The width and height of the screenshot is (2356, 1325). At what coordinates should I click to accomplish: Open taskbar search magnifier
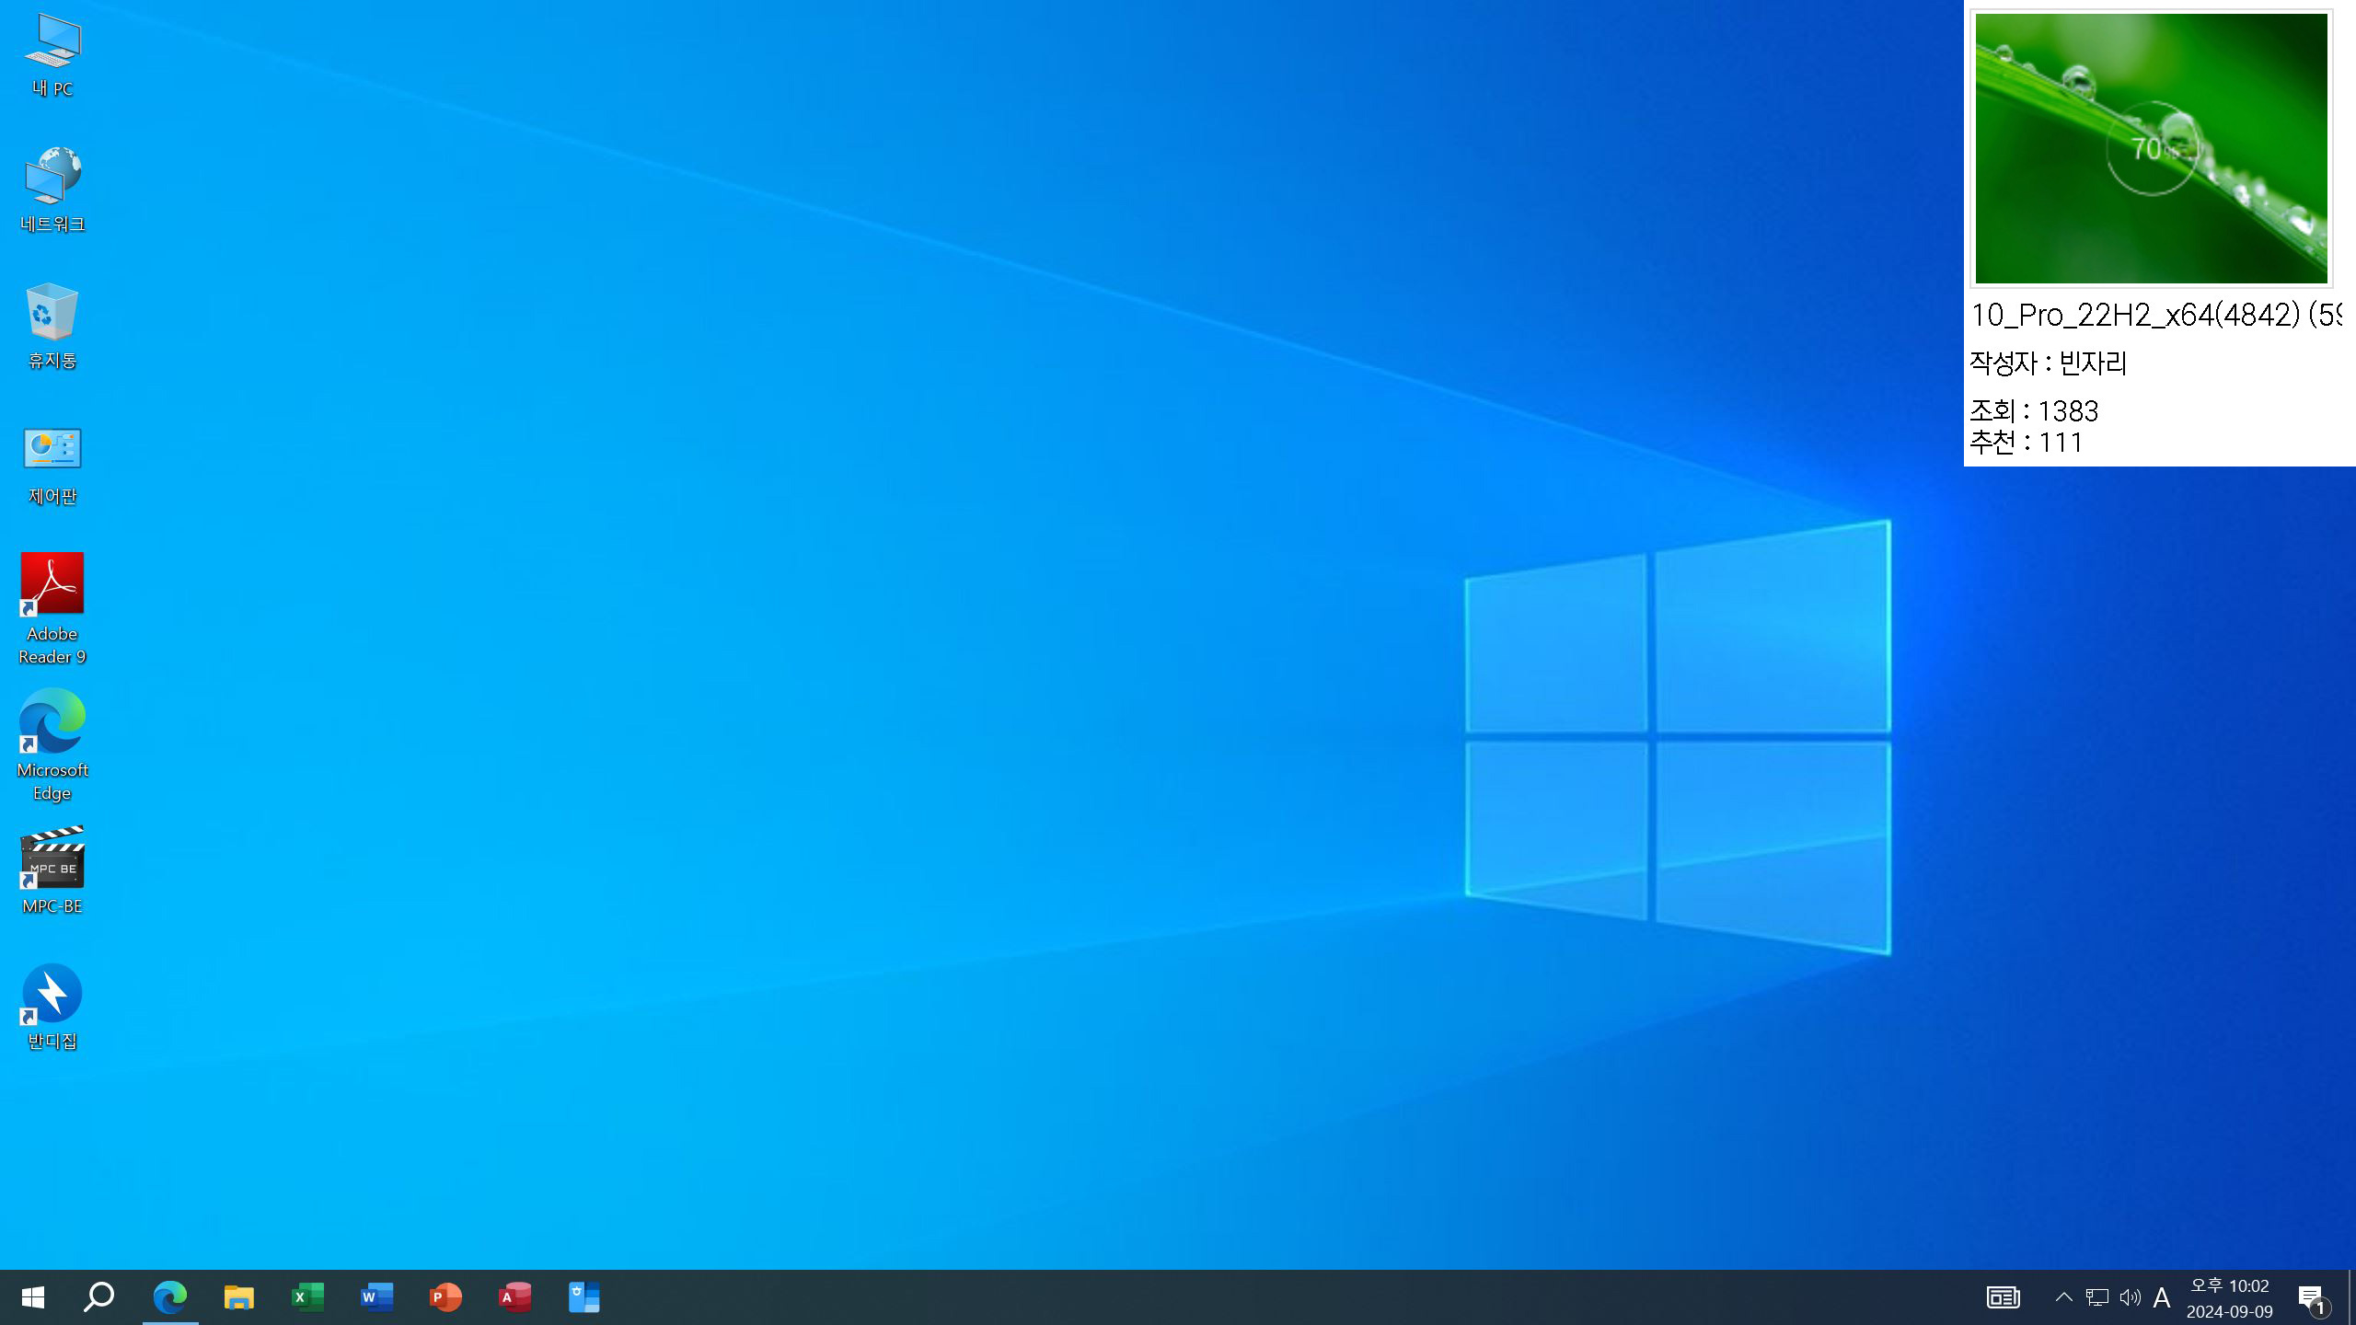click(x=99, y=1297)
